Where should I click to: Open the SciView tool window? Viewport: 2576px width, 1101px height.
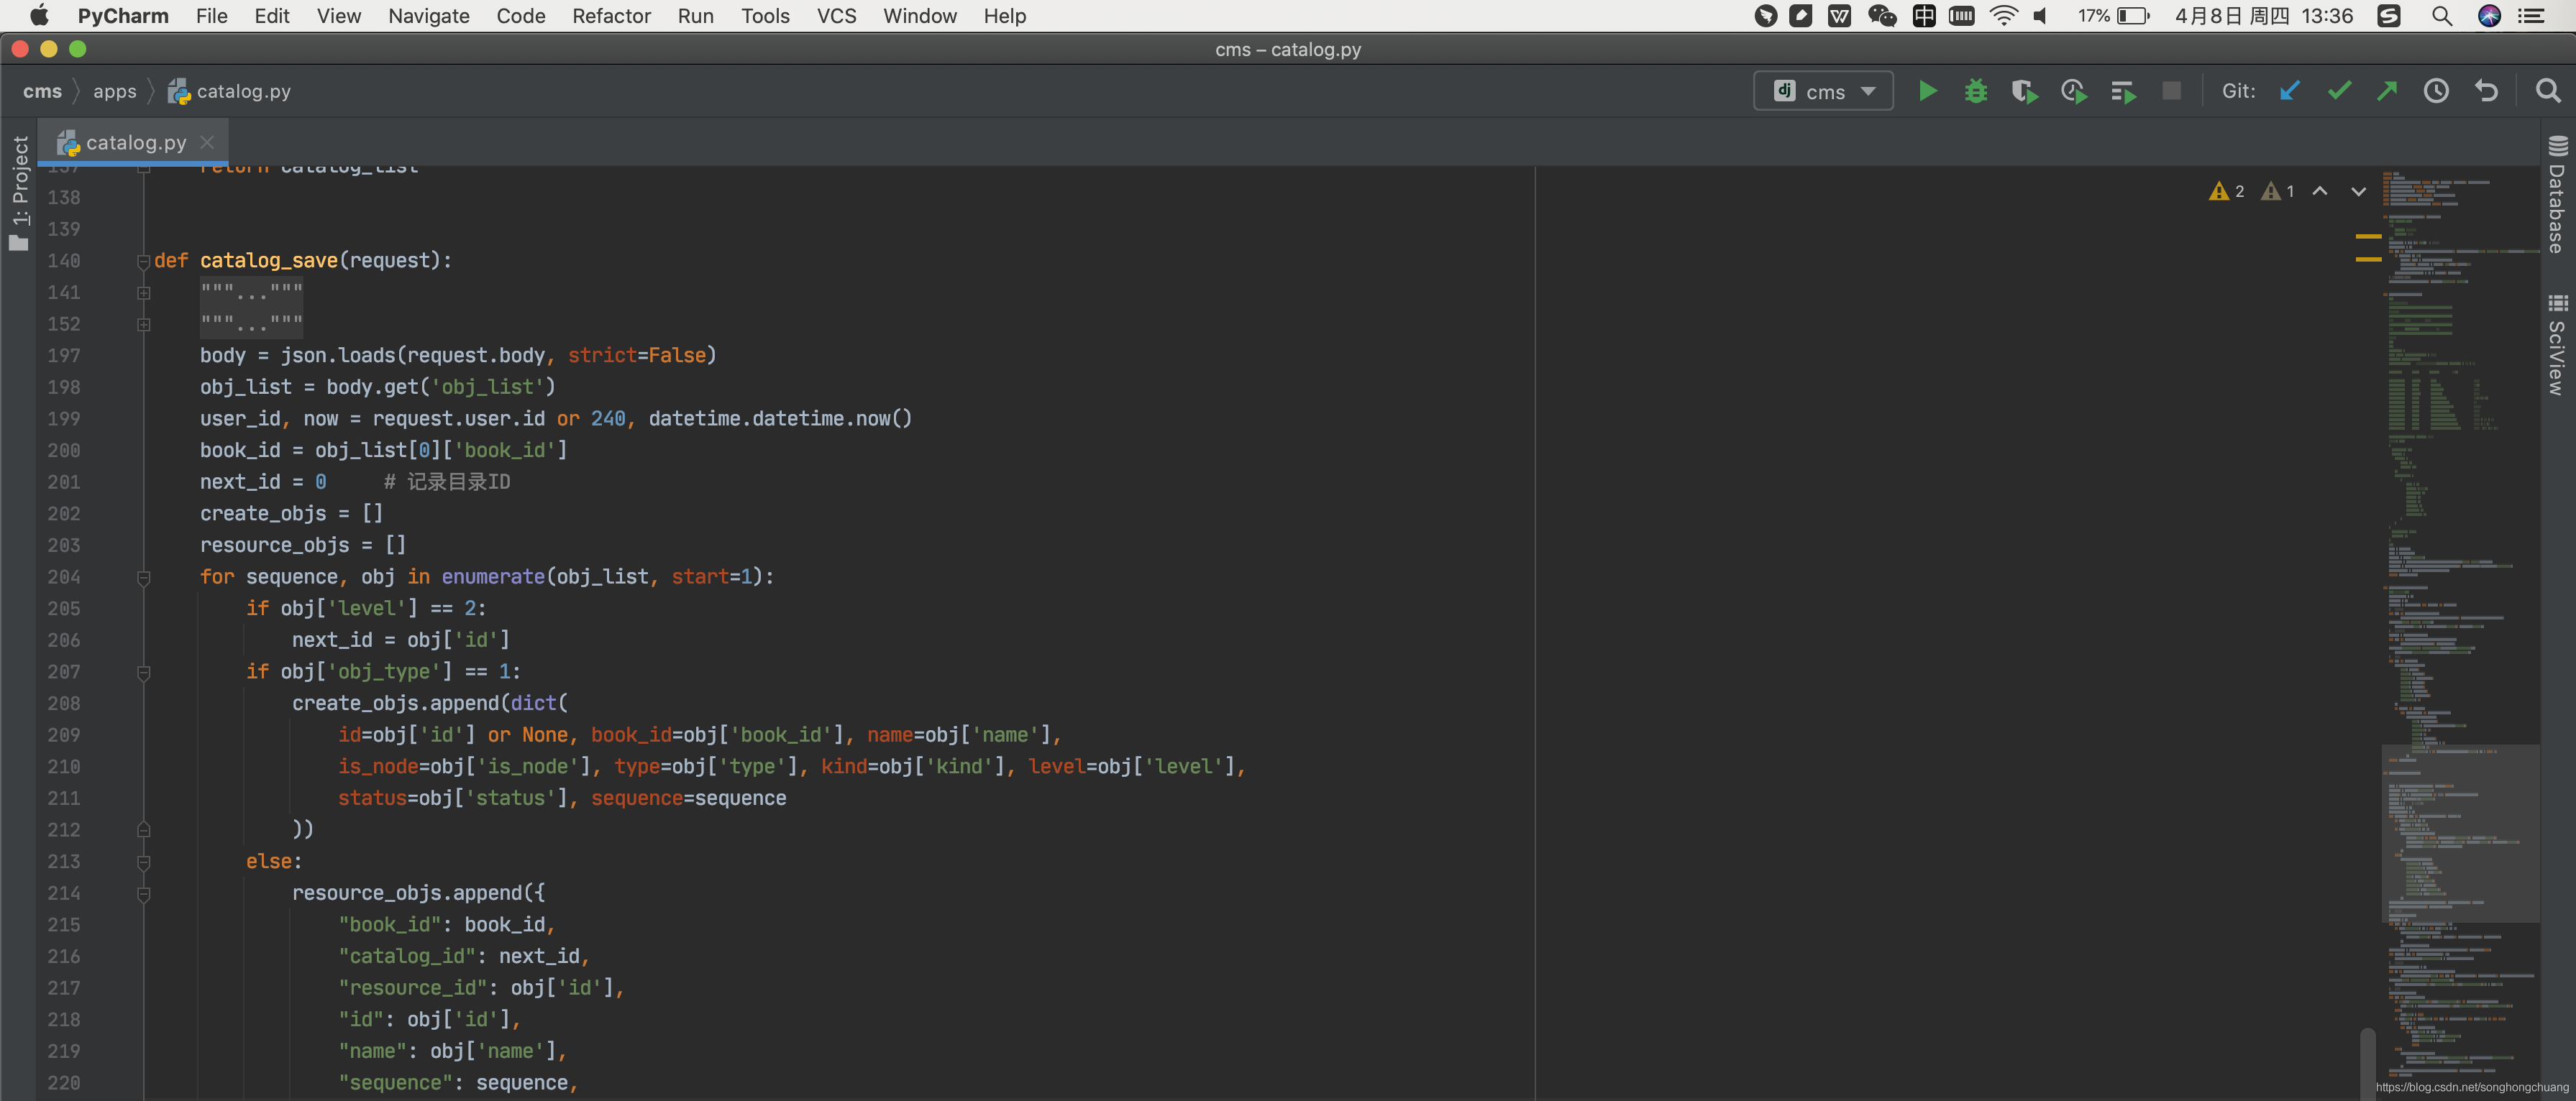coord(2558,345)
